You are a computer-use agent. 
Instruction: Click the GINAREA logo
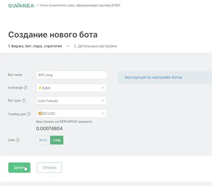[21, 5]
